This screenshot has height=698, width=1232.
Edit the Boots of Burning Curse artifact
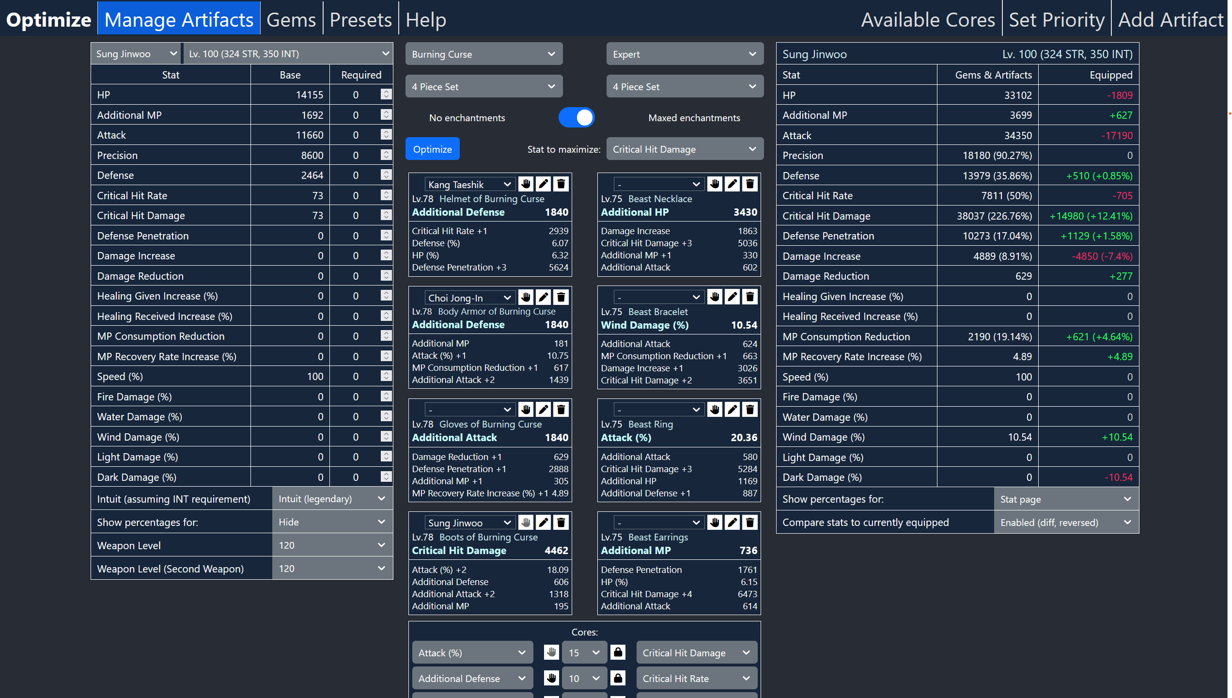[x=544, y=522]
